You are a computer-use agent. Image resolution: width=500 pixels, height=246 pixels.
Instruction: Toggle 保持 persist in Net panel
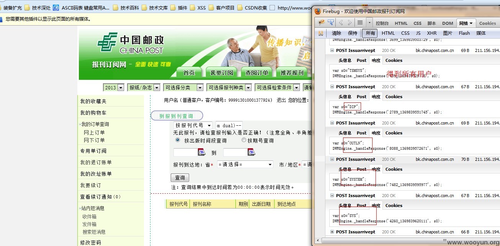[x=353, y=33]
